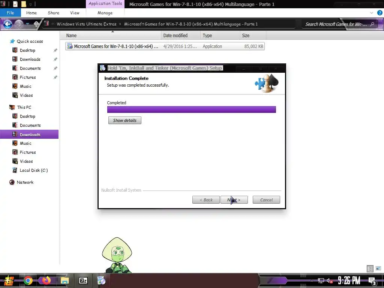Go up one folder level arrow
This screenshot has height=288, width=384.
point(36,24)
